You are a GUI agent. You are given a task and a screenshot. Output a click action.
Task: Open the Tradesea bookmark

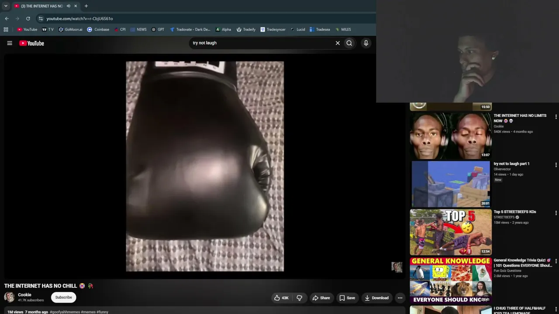320,30
